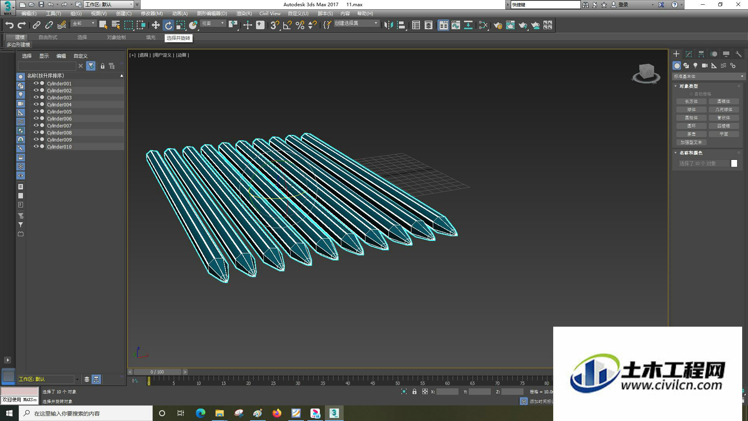The image size is (748, 421).
Task: Open the 编辑(E) menu
Action: (29, 14)
